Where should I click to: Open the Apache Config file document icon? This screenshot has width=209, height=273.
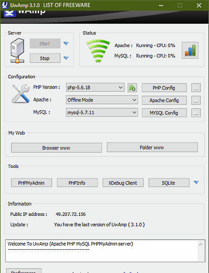tap(196, 100)
